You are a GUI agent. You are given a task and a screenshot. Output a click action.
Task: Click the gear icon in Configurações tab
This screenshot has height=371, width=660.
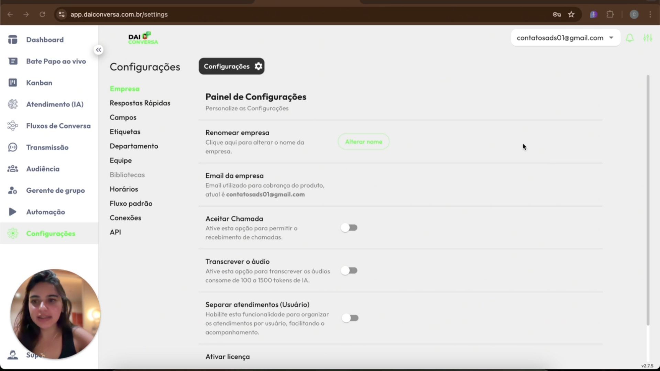tap(258, 66)
